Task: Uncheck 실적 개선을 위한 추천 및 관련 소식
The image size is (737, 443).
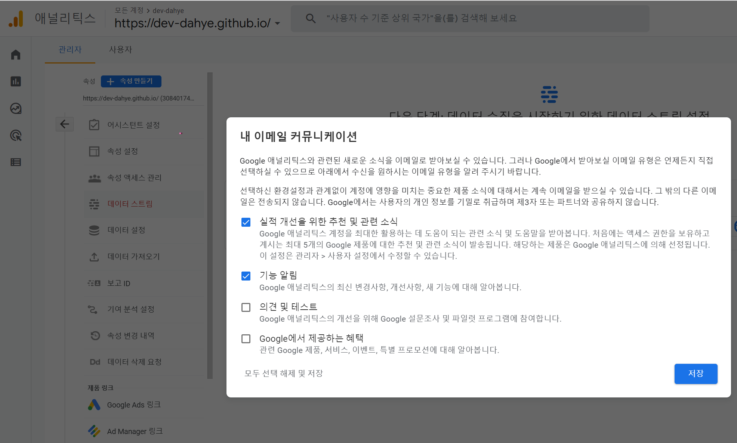Action: tap(246, 222)
